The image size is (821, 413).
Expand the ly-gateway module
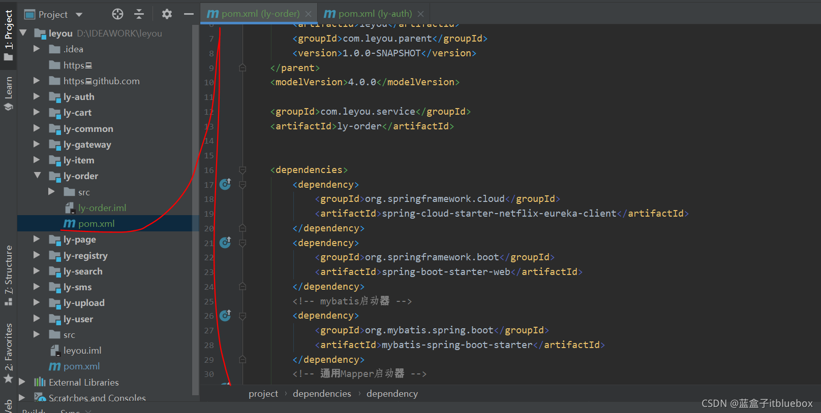37,144
